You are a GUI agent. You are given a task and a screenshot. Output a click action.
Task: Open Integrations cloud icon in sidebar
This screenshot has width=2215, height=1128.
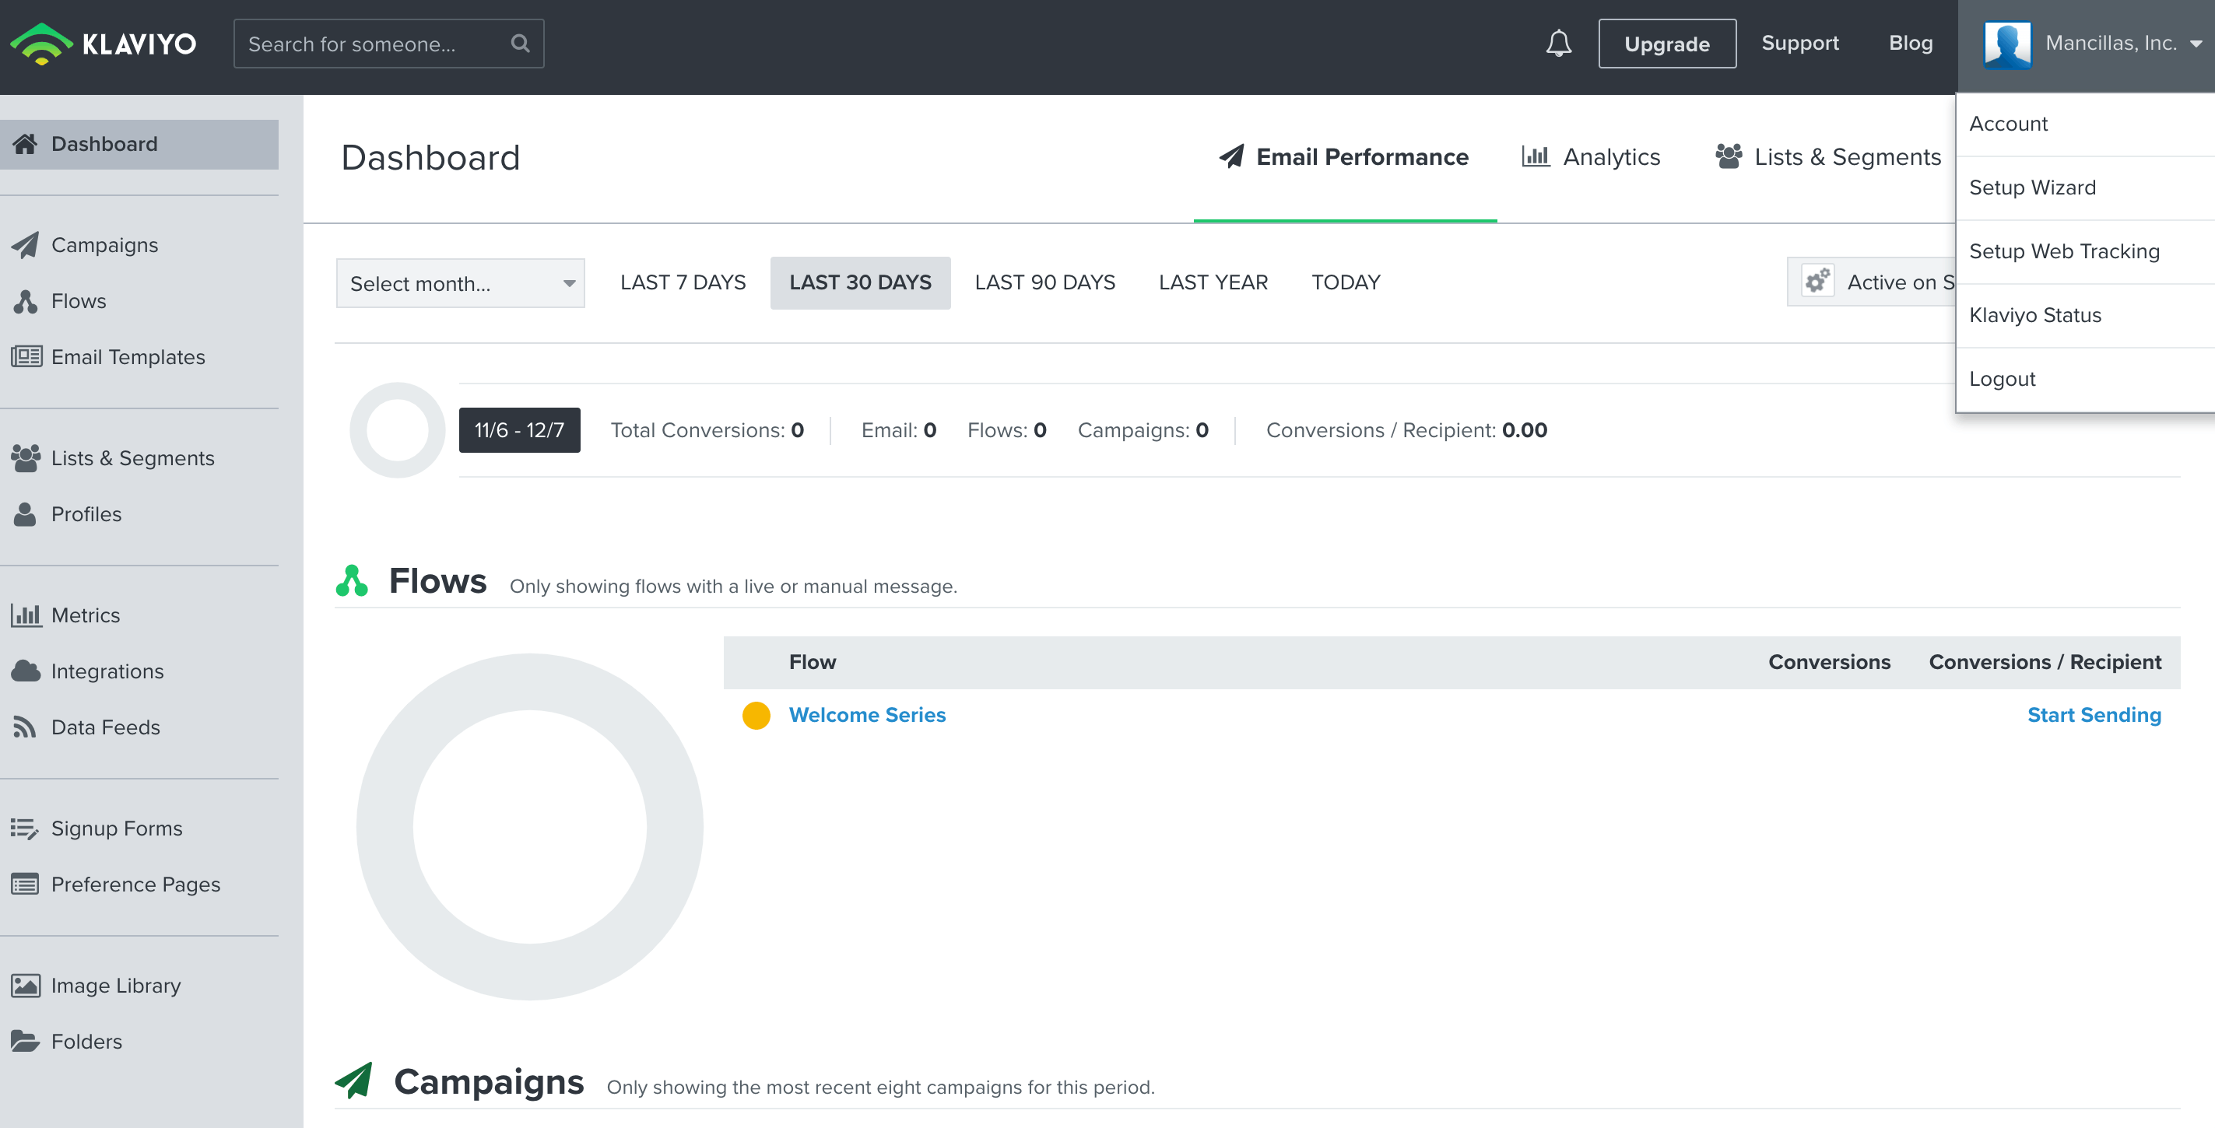26,671
